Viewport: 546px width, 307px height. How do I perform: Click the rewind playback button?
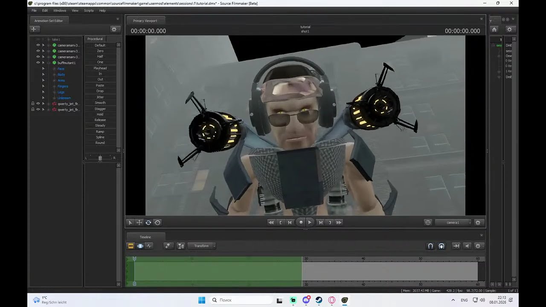[x=271, y=223]
